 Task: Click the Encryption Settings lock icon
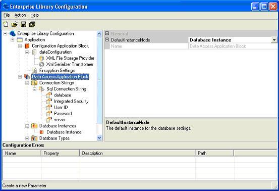tap(34, 70)
